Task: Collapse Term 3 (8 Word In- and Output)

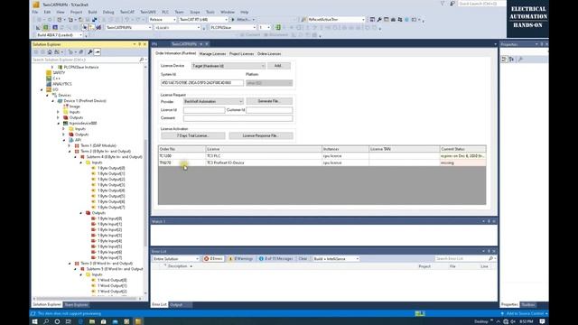Action: tap(70, 264)
